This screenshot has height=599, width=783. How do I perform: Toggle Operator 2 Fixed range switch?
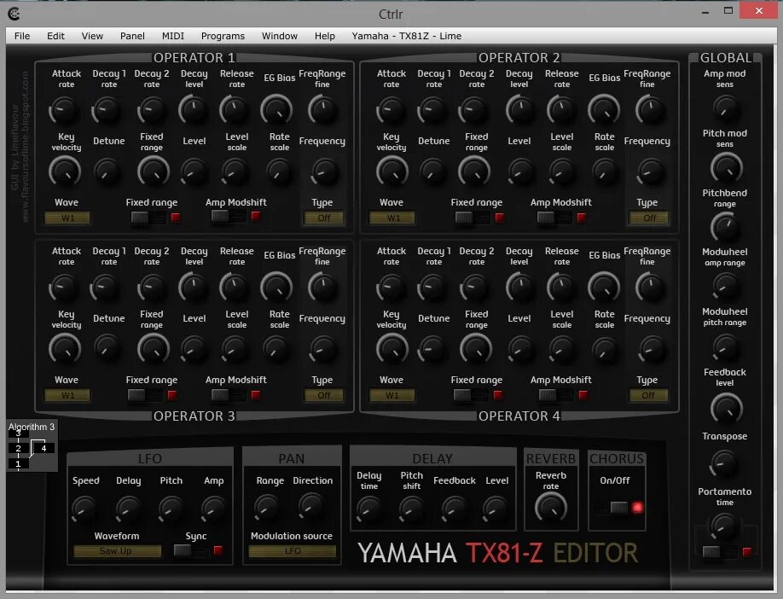(472, 218)
